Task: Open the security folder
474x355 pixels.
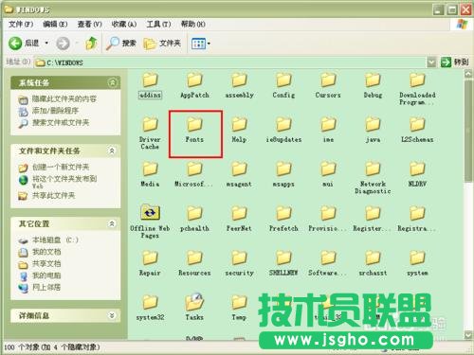Action: [x=239, y=263]
